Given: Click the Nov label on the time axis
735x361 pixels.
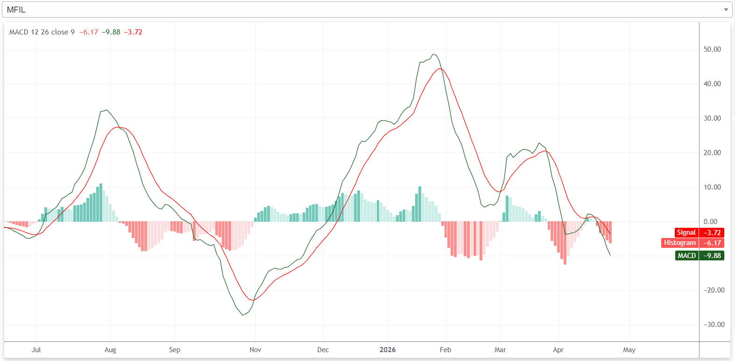Looking at the screenshot, I should click(255, 349).
